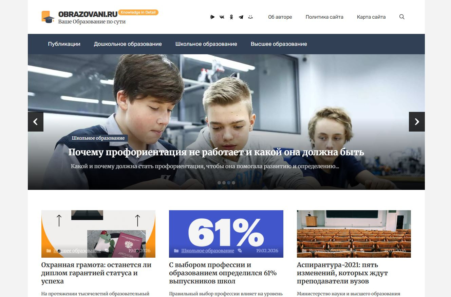This screenshot has height=297, width=451.
Task: Select the first slider pagination dot
Action: [x=219, y=183]
